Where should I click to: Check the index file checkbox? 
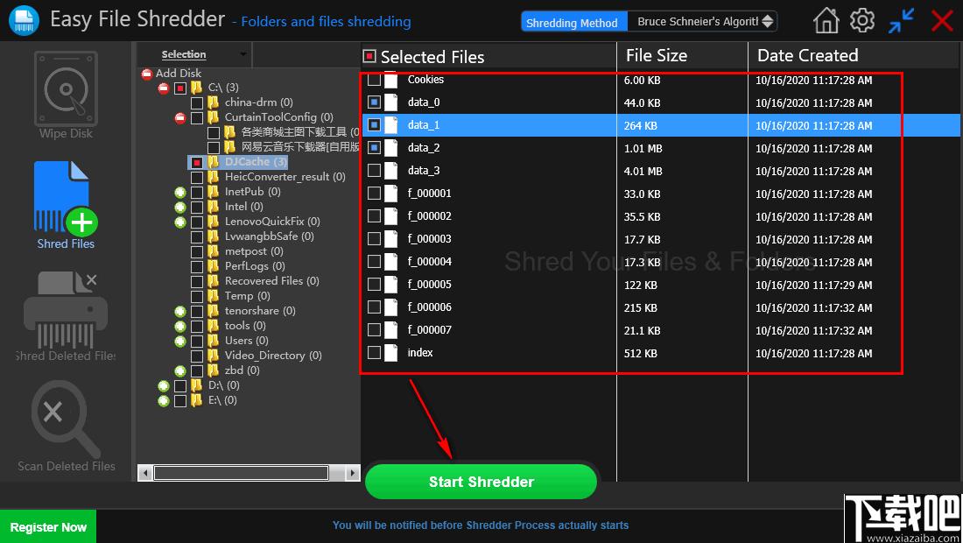tap(374, 353)
